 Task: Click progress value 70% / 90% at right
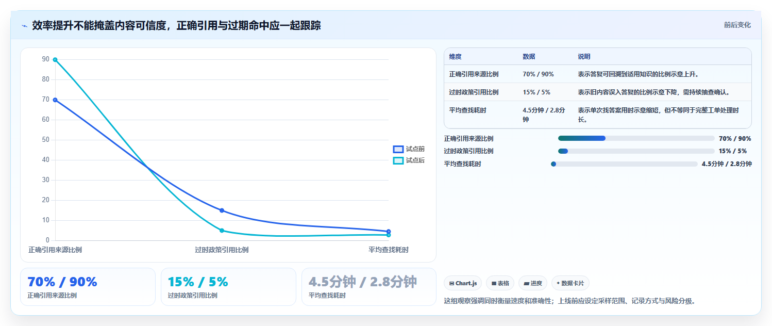pyautogui.click(x=735, y=138)
